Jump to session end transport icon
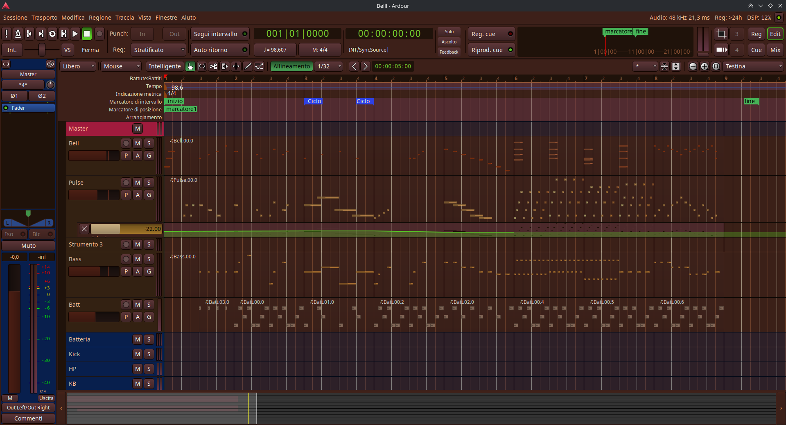This screenshot has height=425, width=786. (x=41, y=34)
